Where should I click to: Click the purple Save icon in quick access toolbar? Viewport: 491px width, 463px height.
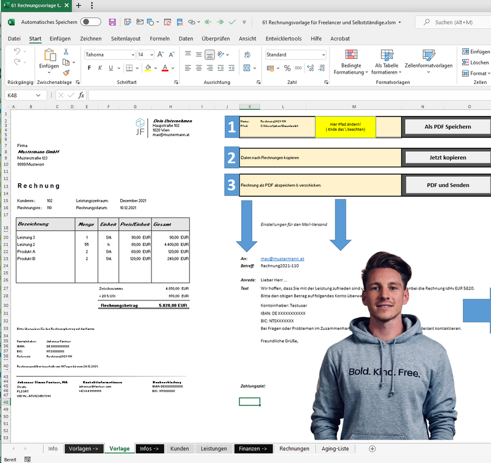coord(112,22)
